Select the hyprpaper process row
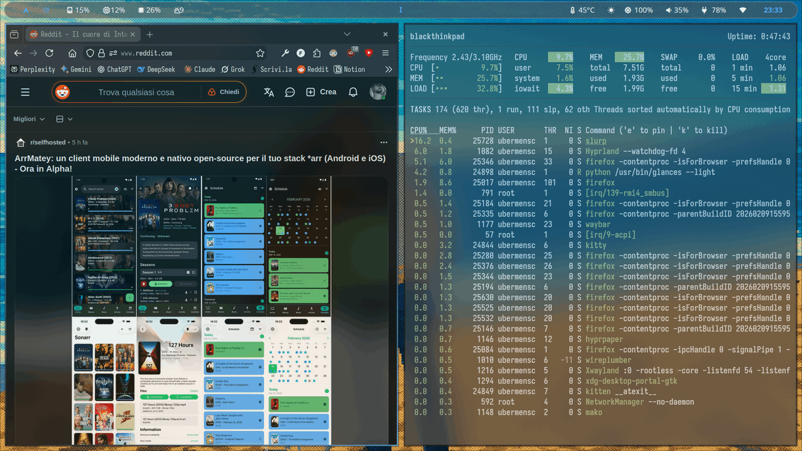802x451 pixels. point(600,339)
